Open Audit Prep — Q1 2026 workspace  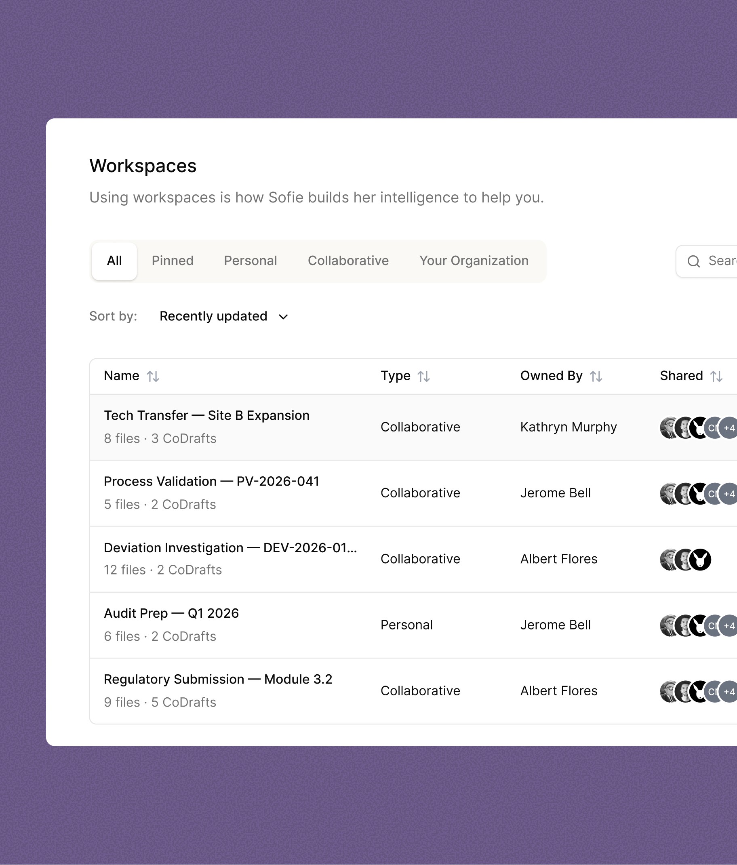tap(171, 613)
